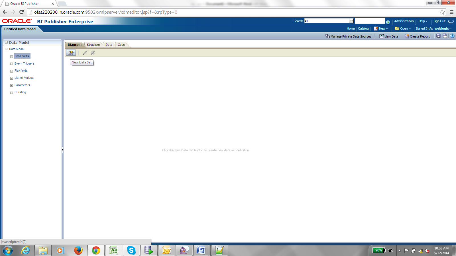456x256 pixels.
Task: Open Excel from taskbar
Action: click(x=114, y=251)
